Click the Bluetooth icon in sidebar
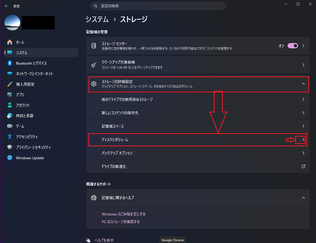The image size is (316, 243). pyautogui.click(x=10, y=63)
